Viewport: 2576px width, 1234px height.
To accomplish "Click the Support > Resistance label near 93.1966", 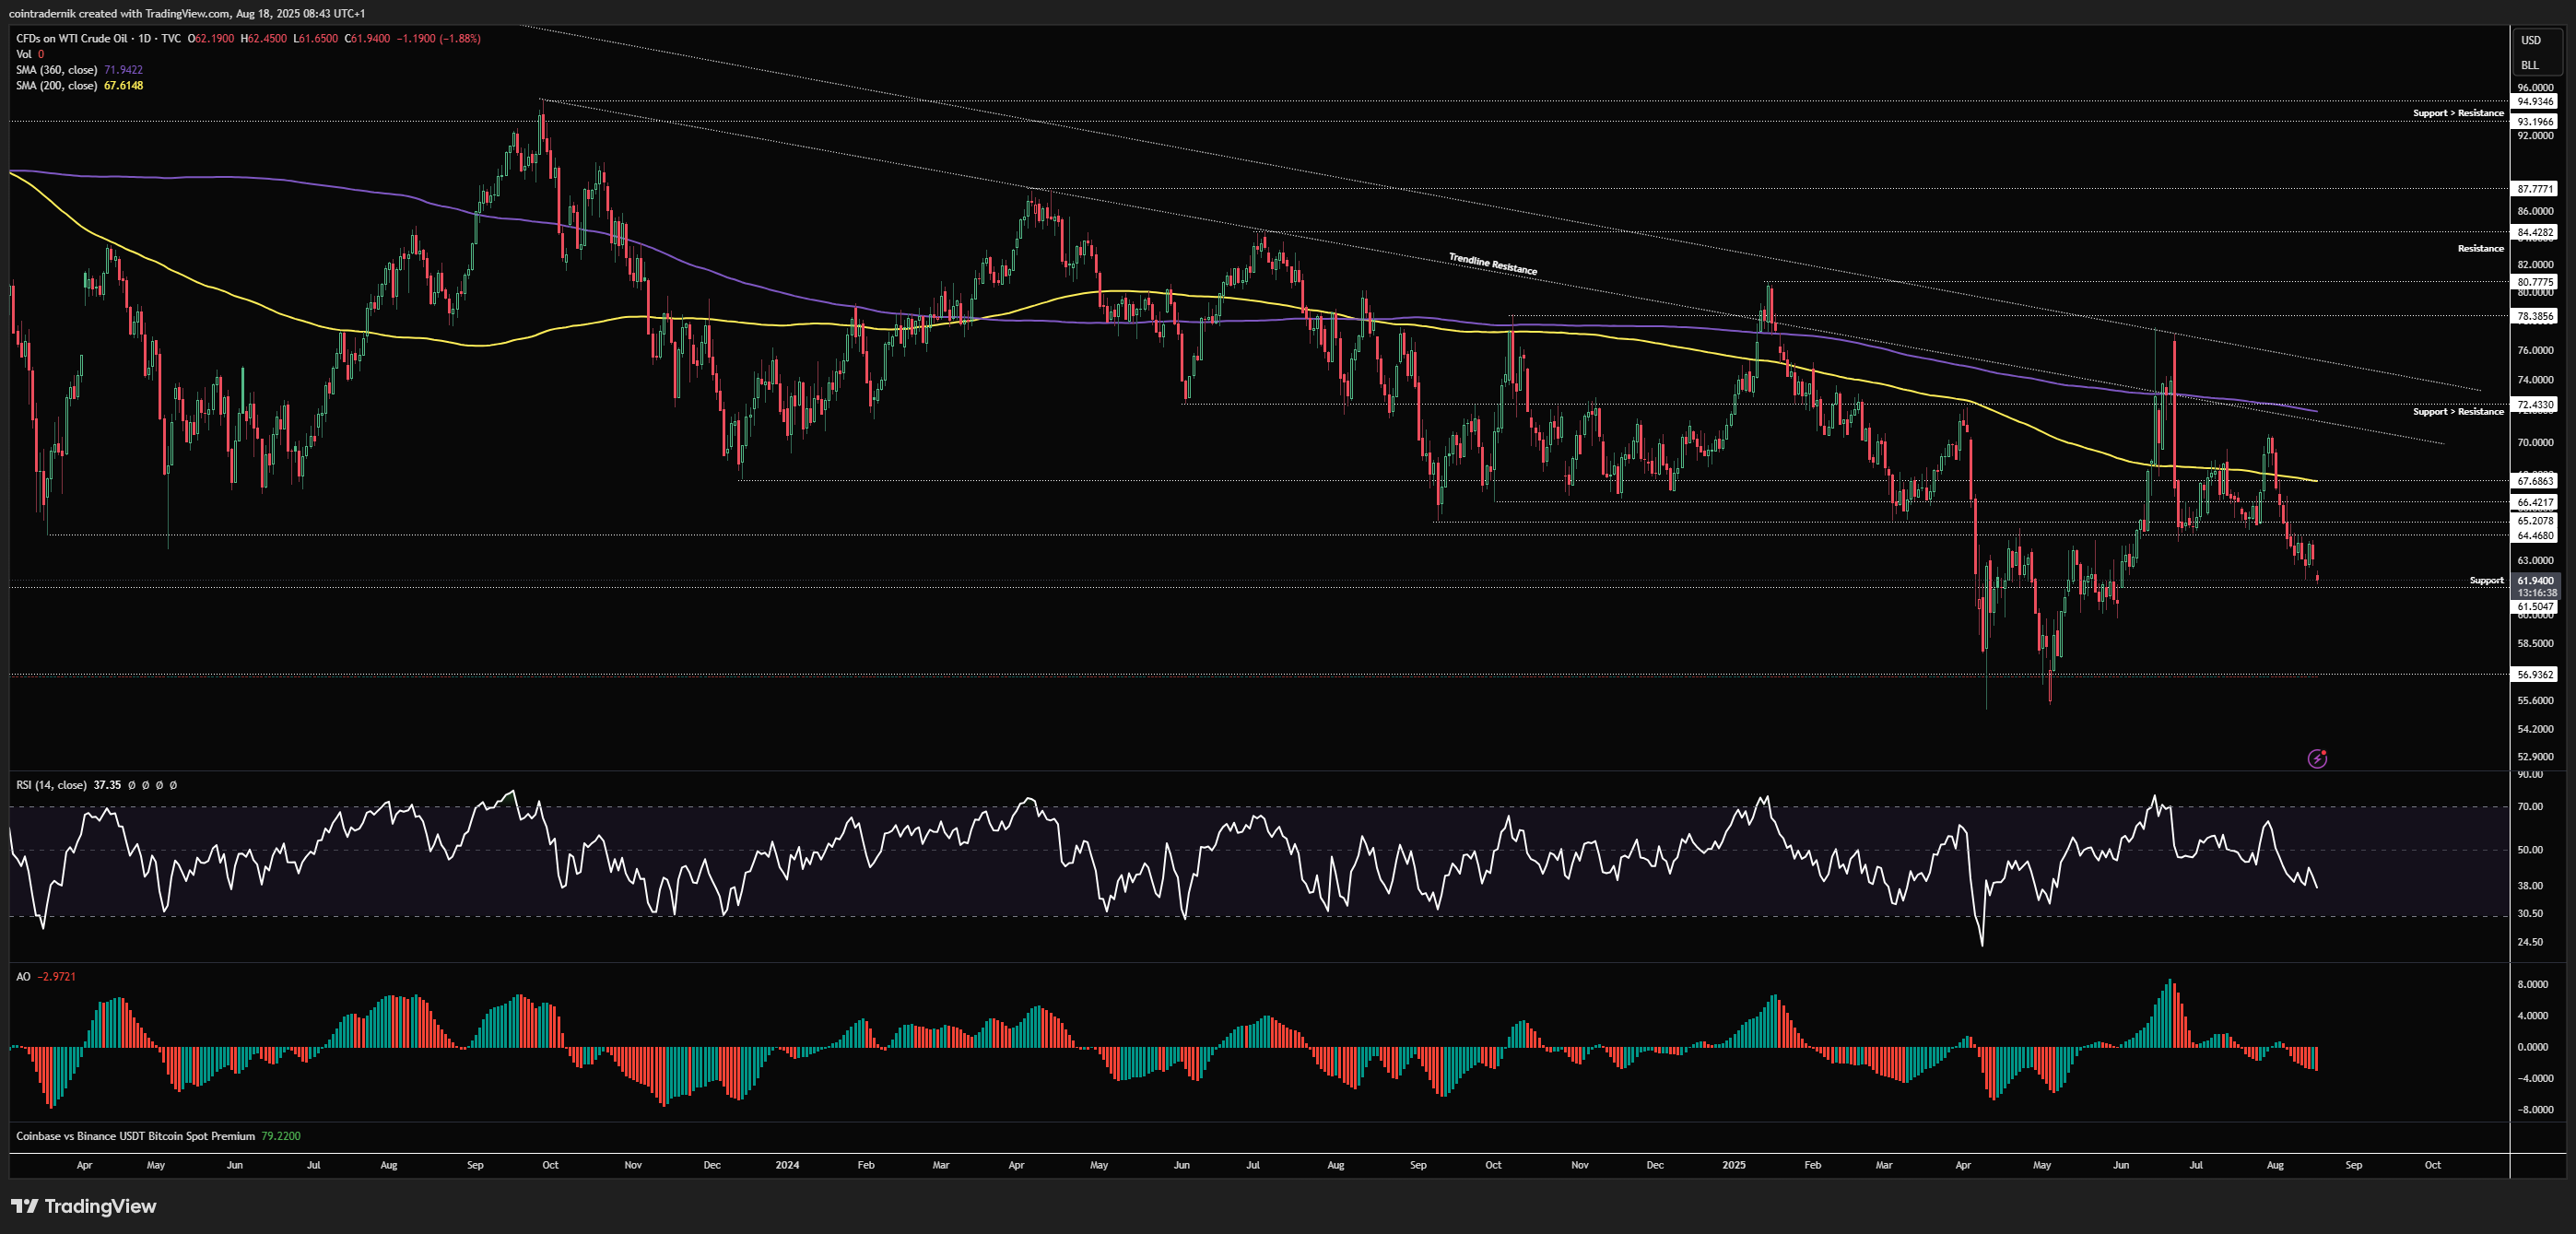I will pos(2458,113).
